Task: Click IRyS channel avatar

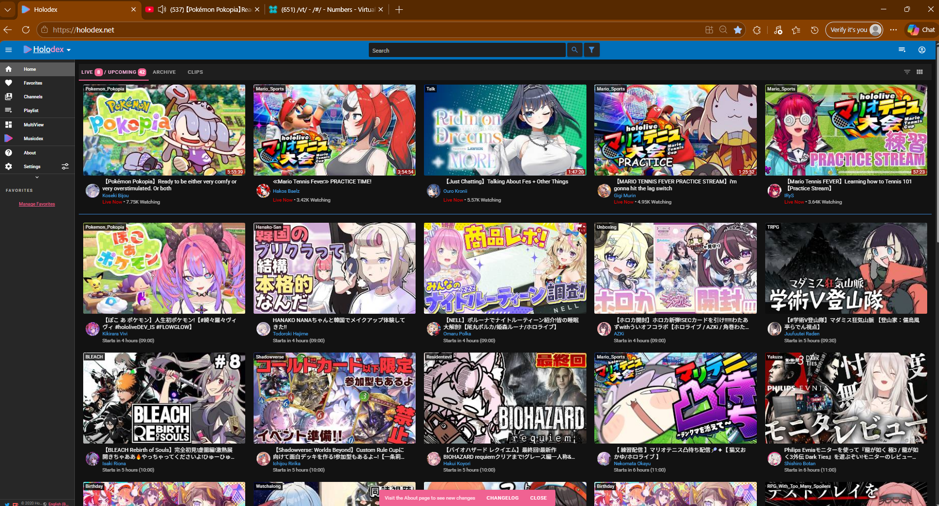Action: 774,190
